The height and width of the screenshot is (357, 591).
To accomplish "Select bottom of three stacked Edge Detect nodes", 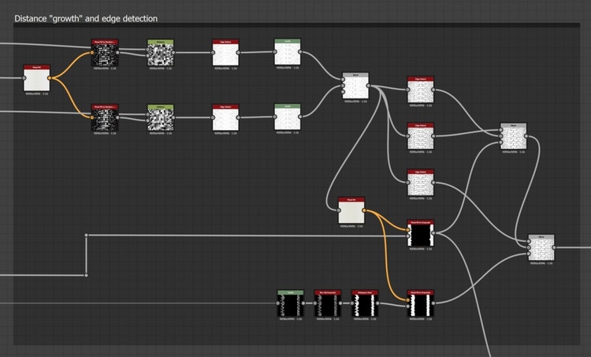I will coord(421,183).
